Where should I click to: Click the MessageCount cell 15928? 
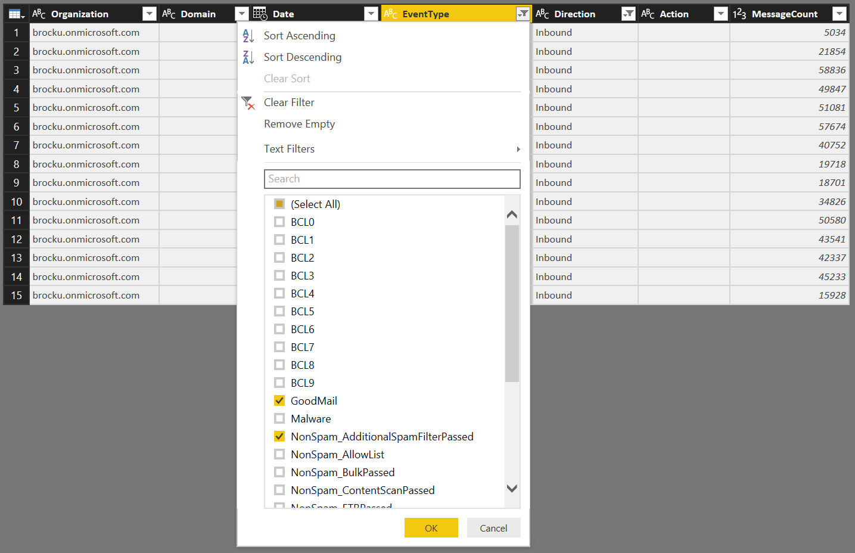(789, 296)
